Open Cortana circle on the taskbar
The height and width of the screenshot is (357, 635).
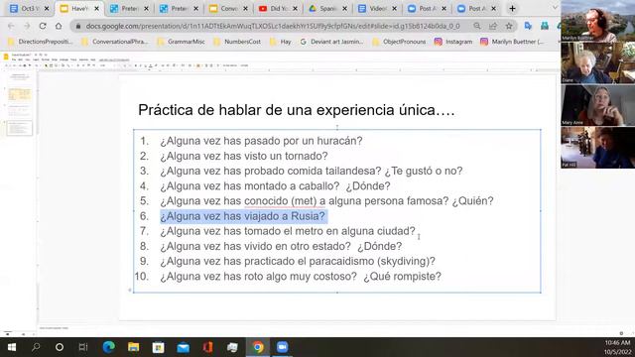pyautogui.click(x=60, y=347)
